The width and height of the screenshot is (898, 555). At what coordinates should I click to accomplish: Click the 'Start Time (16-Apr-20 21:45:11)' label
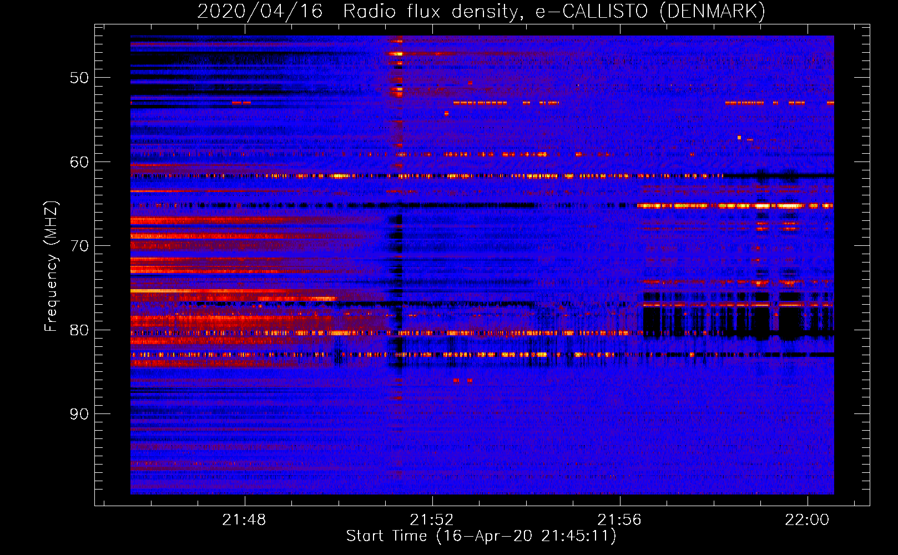pos(481,536)
